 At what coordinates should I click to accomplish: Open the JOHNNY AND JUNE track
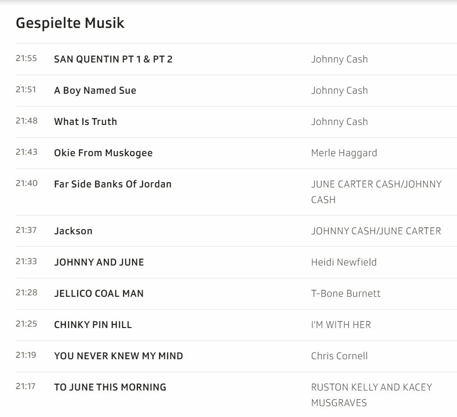click(x=99, y=262)
